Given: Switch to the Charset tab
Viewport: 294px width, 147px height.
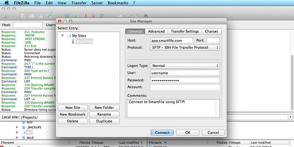Looking at the screenshot, I should (212, 31).
